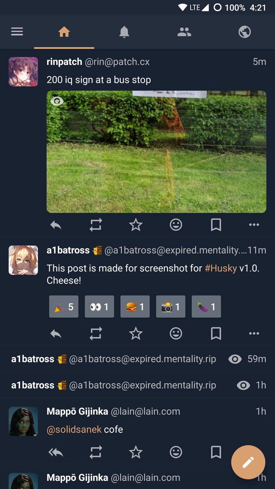Switch to the notifications bell tab

(124, 32)
